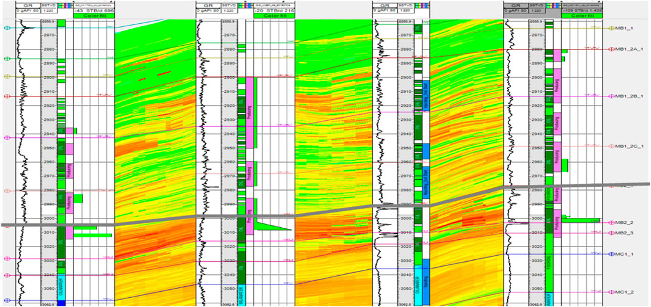Click color template strip in second well header
Screen dimensions: 651x307
[x=245, y=5]
